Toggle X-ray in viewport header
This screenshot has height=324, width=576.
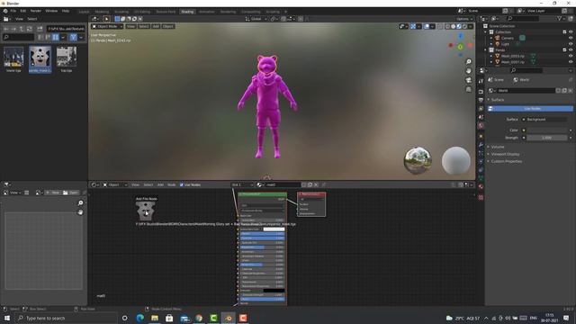[x=440, y=26]
